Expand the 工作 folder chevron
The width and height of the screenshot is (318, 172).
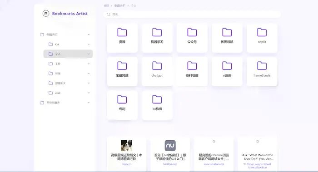(89, 64)
